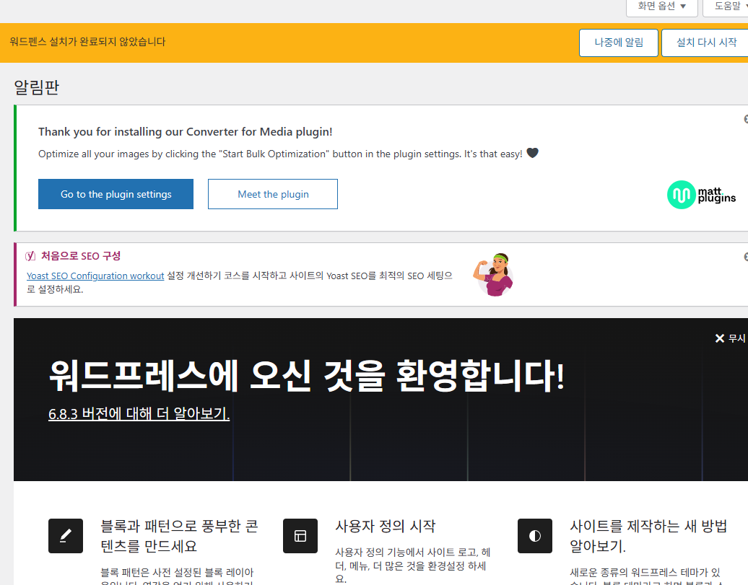Click the 워드펜스 설치가 완료되지 않았습니다 message
The width and height of the screenshot is (748, 585).
point(87,42)
